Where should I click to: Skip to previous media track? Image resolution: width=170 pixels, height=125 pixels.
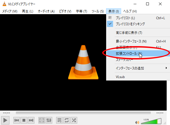(x=17, y=120)
